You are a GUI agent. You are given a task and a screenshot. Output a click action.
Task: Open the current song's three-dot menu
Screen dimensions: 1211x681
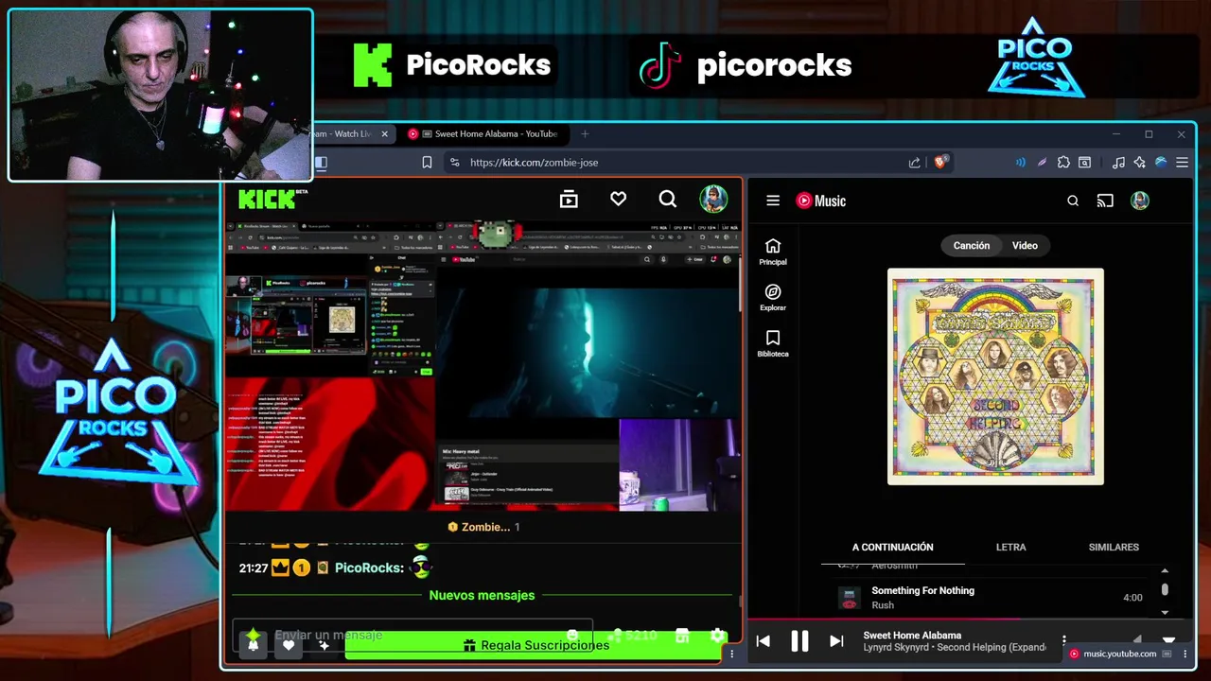pos(1064,640)
